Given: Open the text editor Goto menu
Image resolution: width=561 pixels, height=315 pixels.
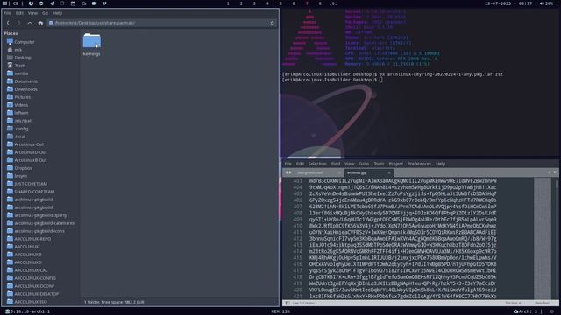Looking at the screenshot, I should pos(364,164).
